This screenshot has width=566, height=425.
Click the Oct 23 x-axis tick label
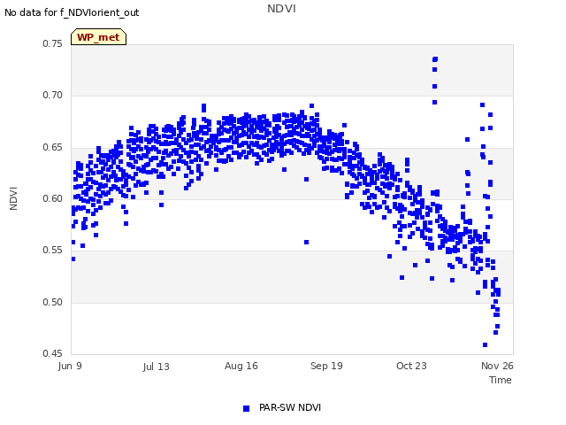pyautogui.click(x=411, y=366)
